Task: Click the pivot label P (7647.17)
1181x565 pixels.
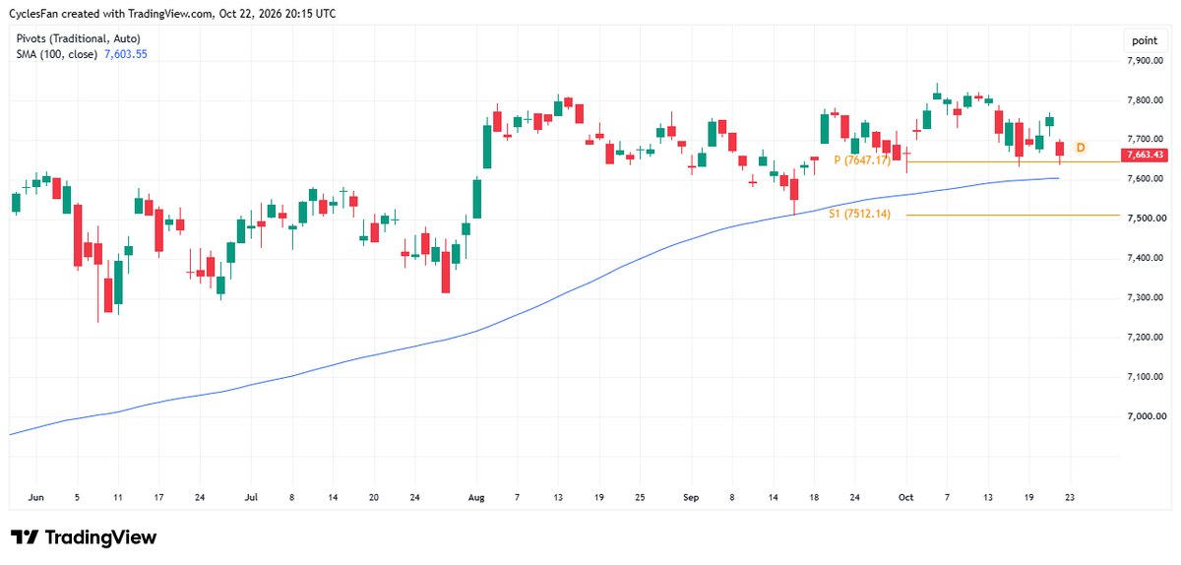Action: coord(862,159)
